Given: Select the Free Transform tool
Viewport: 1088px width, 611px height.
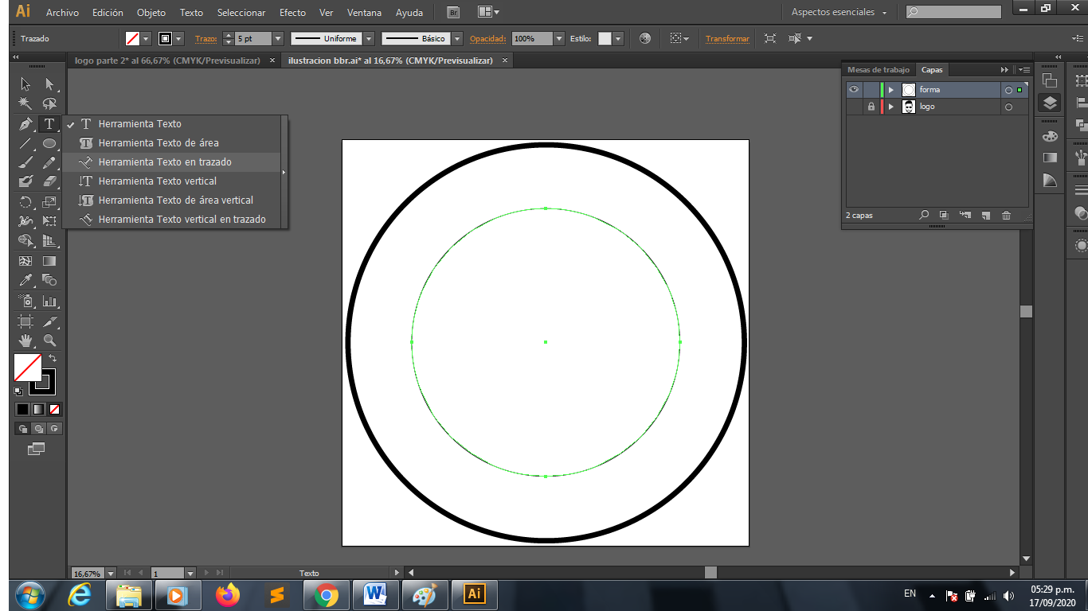Looking at the screenshot, I should pos(49,221).
